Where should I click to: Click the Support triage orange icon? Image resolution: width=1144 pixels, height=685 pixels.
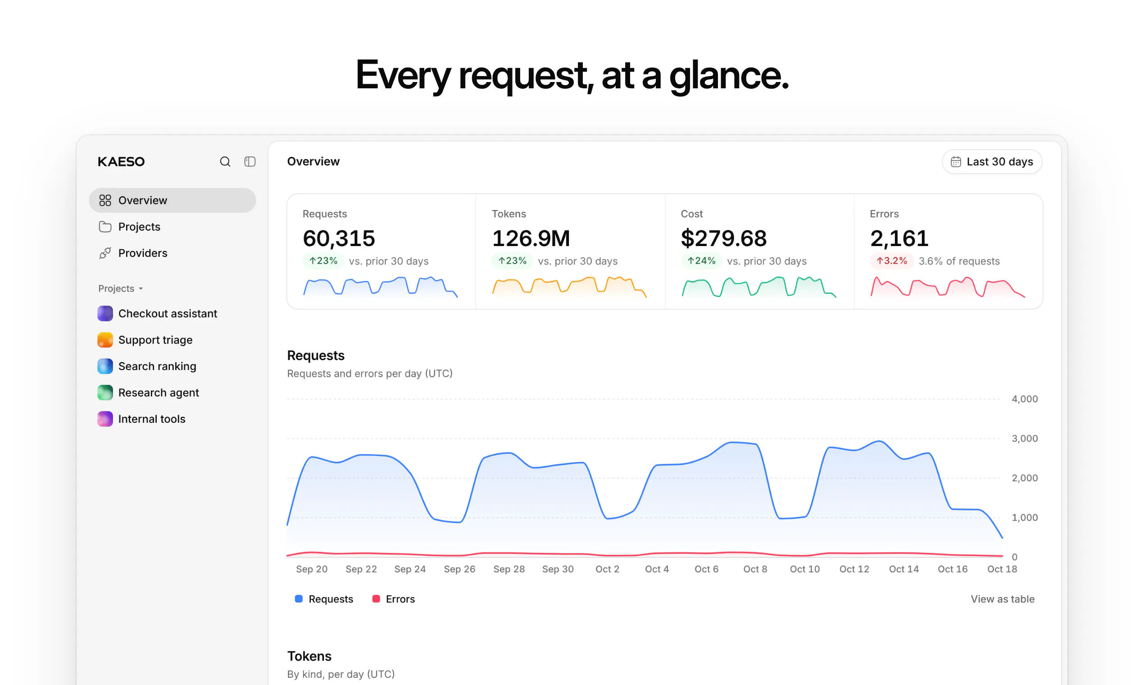click(x=105, y=340)
